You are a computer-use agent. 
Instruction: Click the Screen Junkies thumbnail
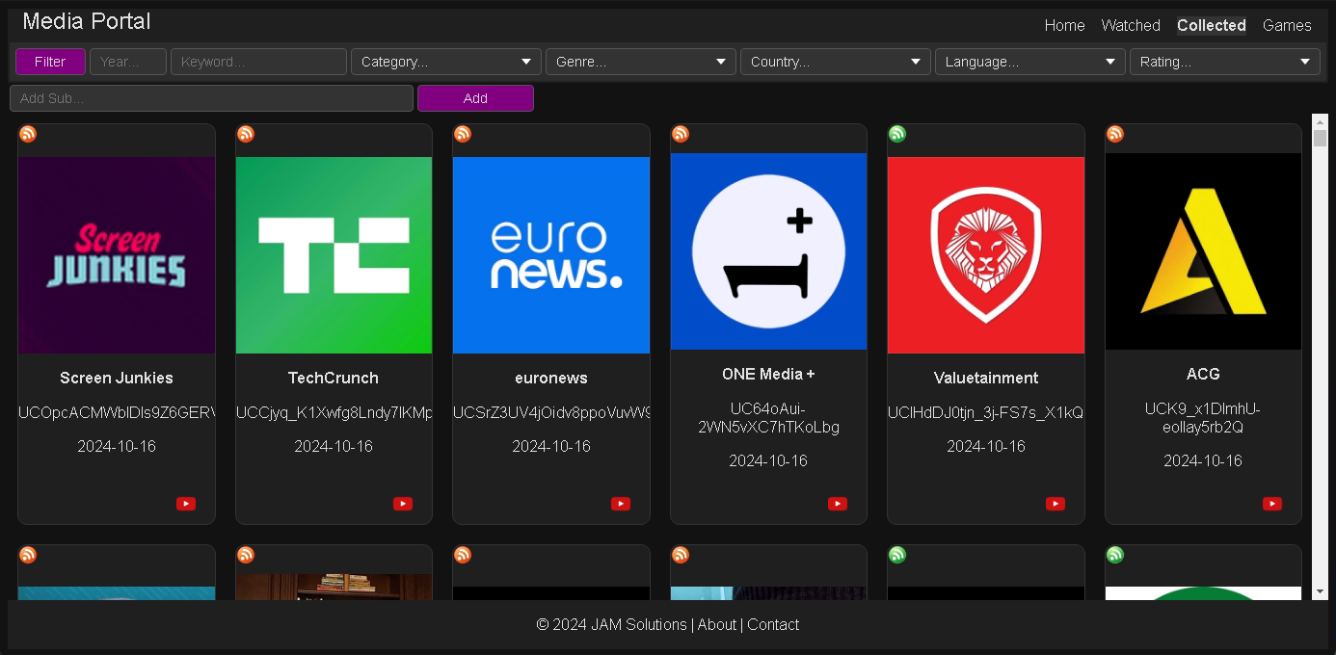[117, 255]
